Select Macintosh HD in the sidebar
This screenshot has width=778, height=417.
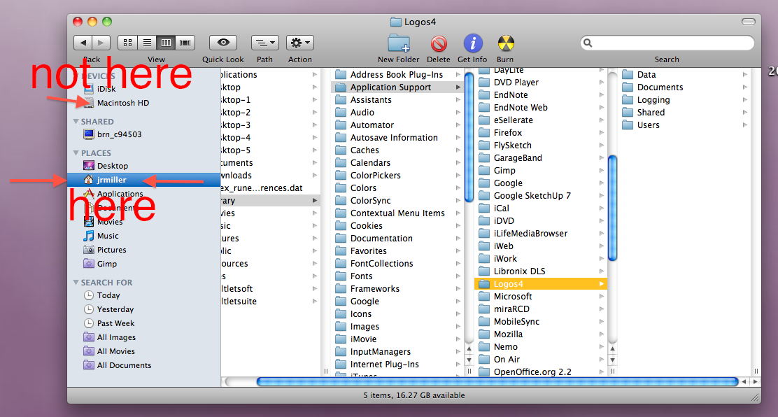pos(122,103)
